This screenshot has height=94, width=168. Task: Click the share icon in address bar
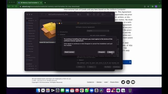145,7
